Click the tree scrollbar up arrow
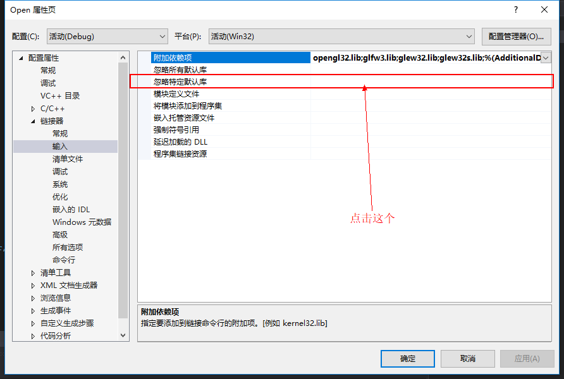Viewport: 564px width, 379px height. pos(123,57)
